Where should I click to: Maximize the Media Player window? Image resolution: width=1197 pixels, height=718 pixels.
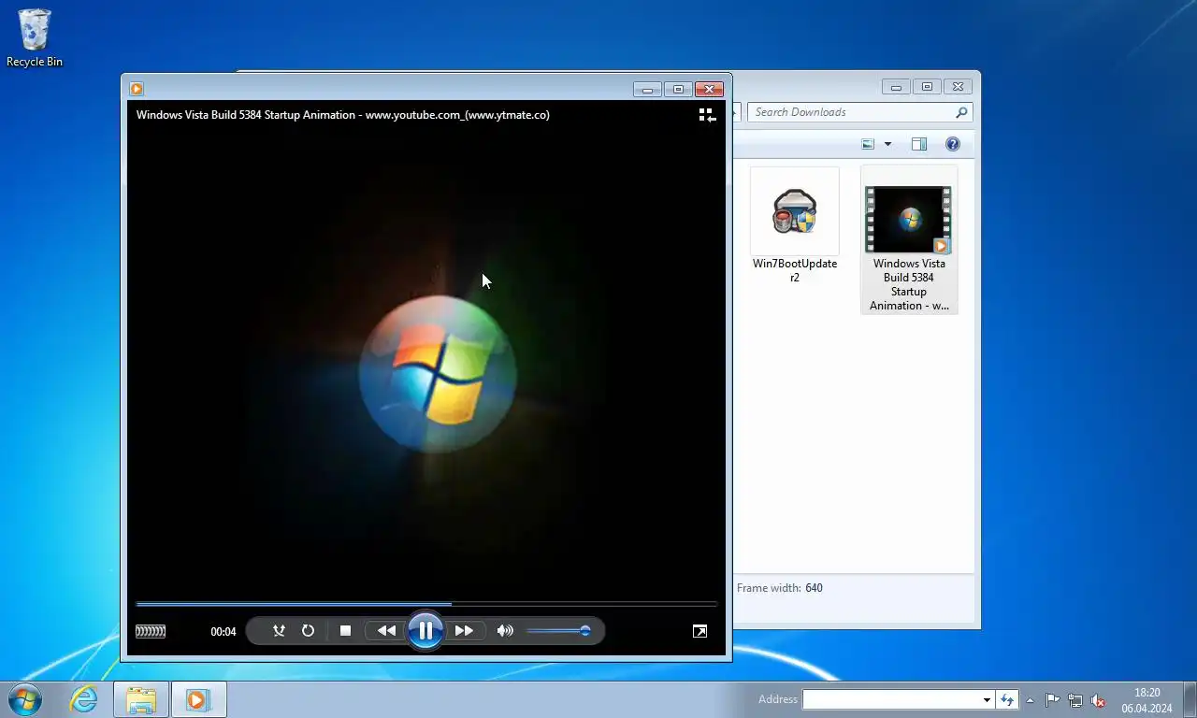(678, 89)
